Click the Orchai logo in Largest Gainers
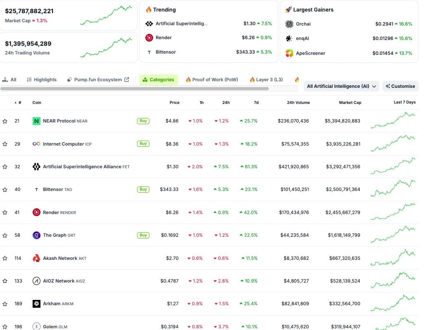Viewport: 431px width, 330px height. click(289, 24)
